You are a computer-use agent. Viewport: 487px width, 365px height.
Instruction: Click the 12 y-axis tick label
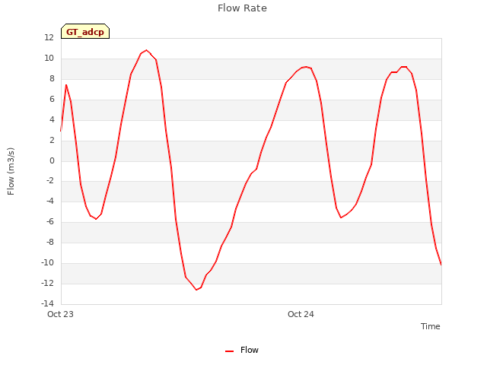coord(49,37)
